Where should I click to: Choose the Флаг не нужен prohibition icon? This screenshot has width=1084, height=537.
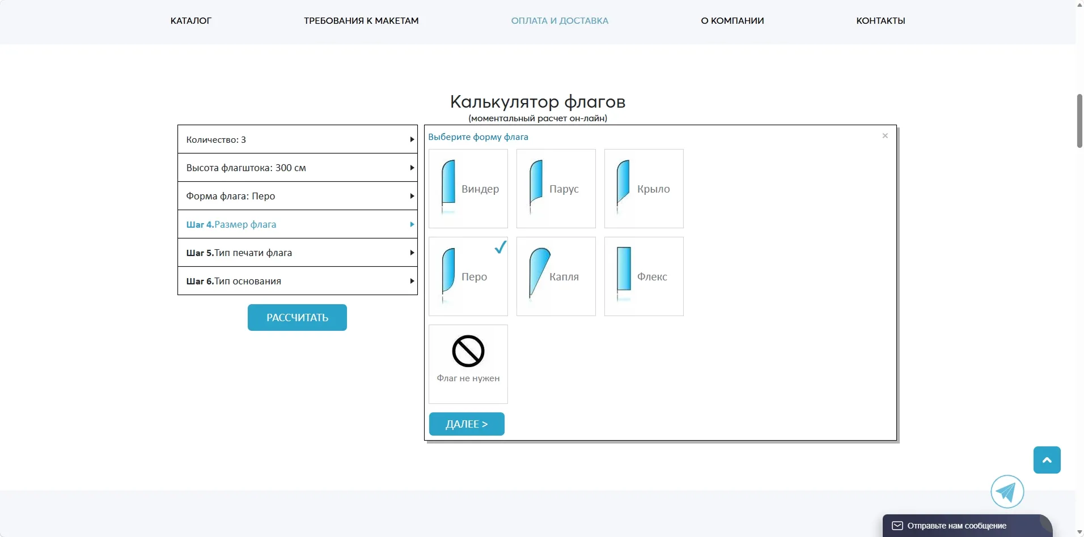click(x=468, y=351)
